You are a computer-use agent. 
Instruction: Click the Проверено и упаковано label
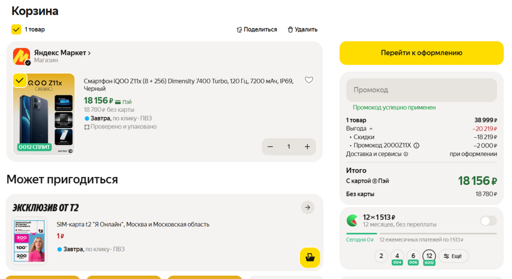tap(120, 127)
